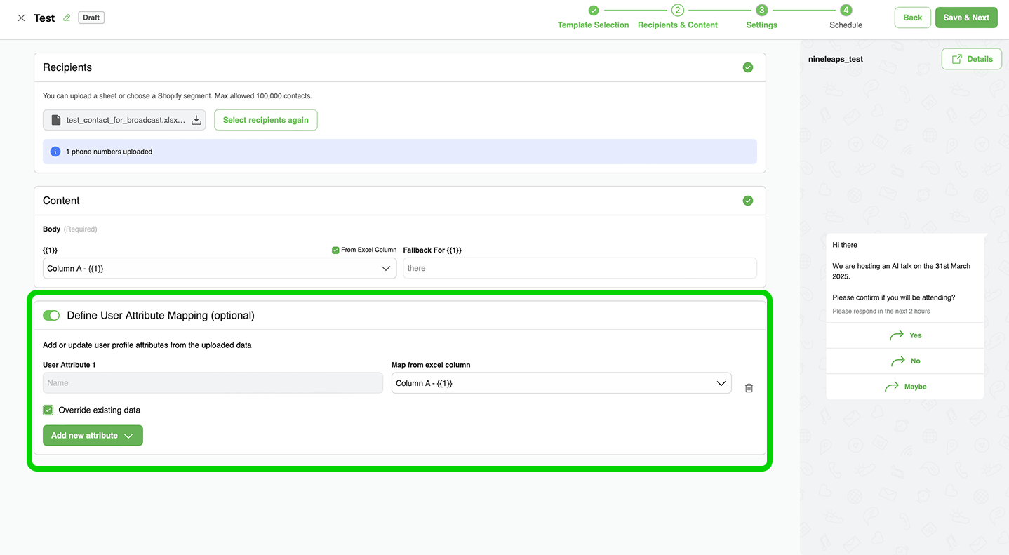Click the X close icon beside Test

(21, 18)
